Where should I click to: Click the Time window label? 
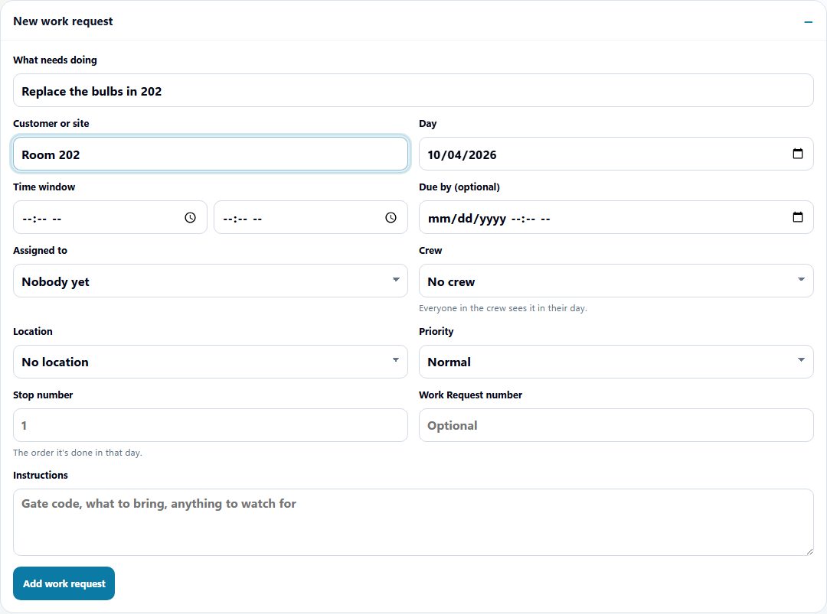pyautogui.click(x=44, y=187)
